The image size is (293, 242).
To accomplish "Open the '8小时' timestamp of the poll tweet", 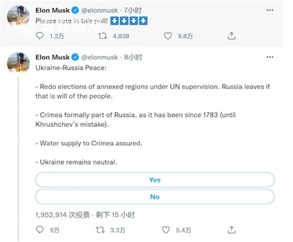I will (x=133, y=57).
